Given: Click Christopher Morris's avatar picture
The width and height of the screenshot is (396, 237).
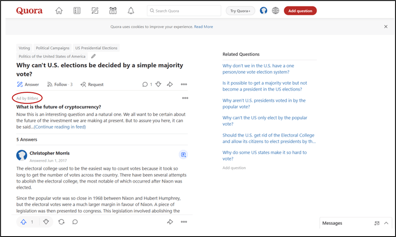Looking at the screenshot, I should click(22, 155).
